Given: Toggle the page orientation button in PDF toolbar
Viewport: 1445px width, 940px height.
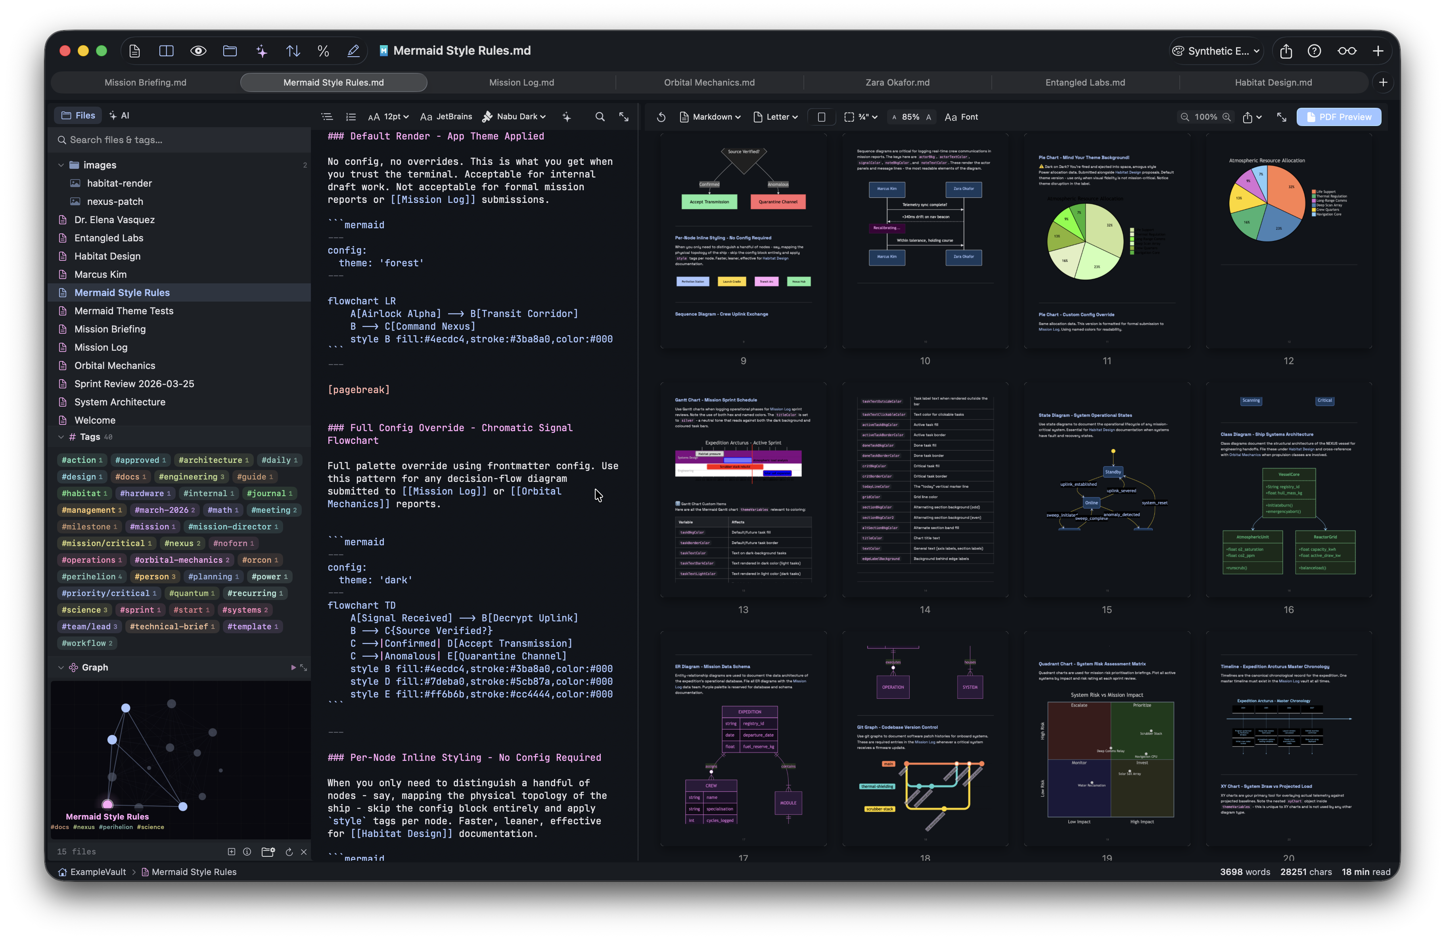Looking at the screenshot, I should [x=821, y=117].
